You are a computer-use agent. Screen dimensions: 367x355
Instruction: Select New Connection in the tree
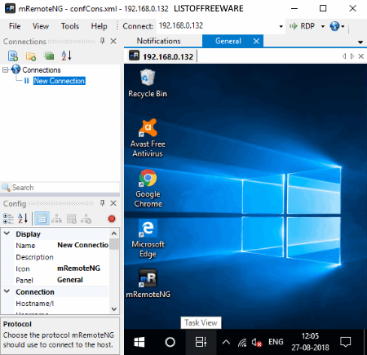[60, 81]
